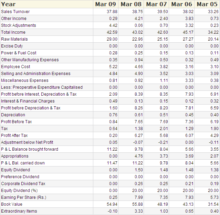The height and width of the screenshot is (215, 220).
Task: Select Extraordinary Items value -0.10
Action: (x=112, y=211)
